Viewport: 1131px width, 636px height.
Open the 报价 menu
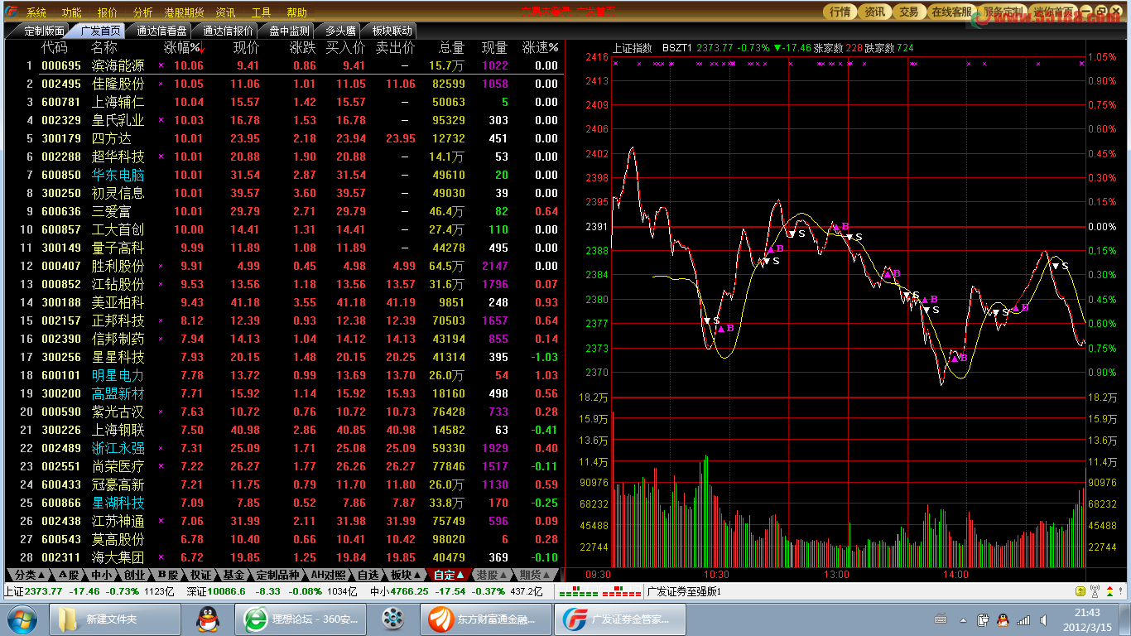pos(108,12)
